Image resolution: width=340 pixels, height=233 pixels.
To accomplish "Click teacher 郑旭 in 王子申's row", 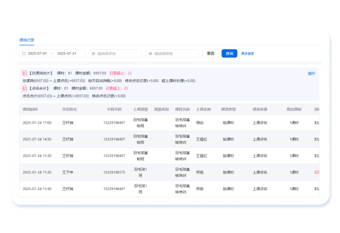I will 199,172.
